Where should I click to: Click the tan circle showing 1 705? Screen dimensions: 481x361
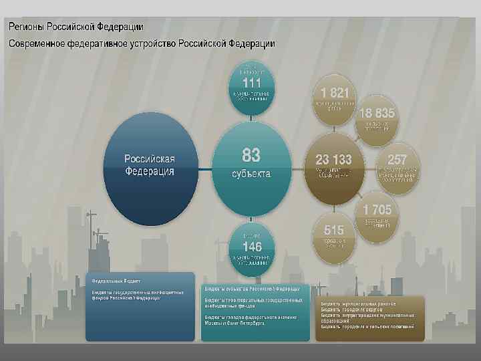pos(377,217)
